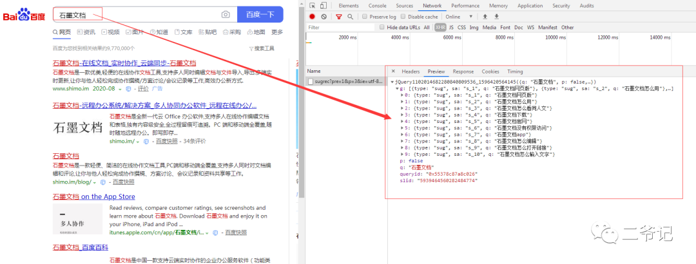Click the export HAR download icon

pos(497,16)
